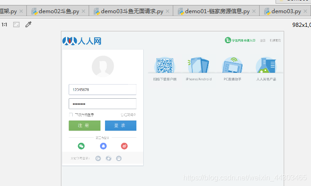Click the PC直播助手 text label
Viewport: 311px width, 186px height.
[232, 79]
